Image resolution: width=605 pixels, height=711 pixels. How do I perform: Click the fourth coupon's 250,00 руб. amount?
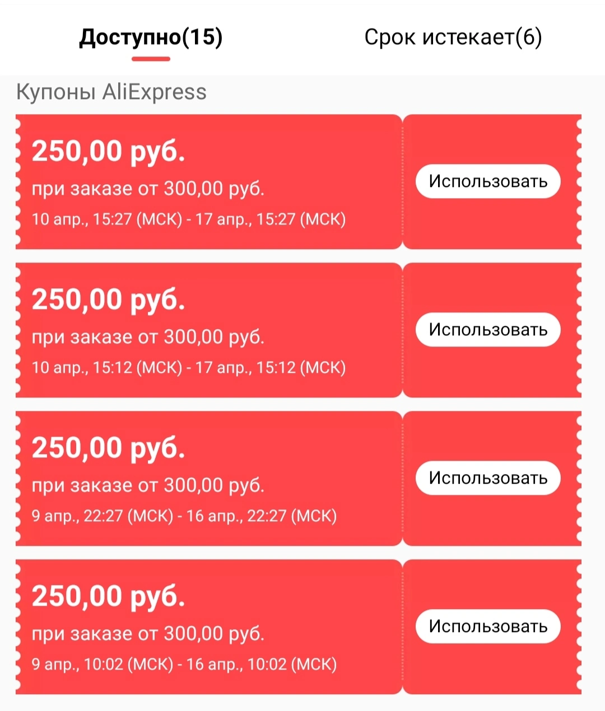click(108, 596)
